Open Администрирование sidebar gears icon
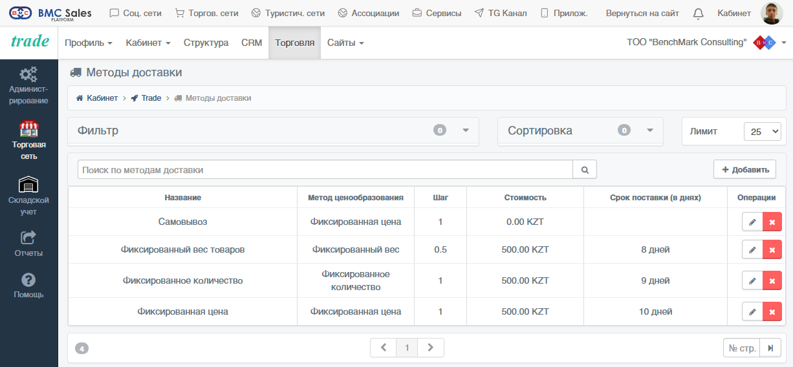 28,74
